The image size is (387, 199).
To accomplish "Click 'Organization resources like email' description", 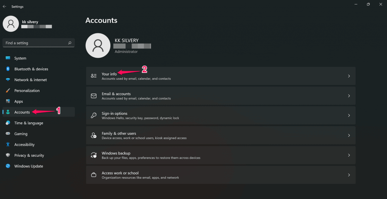I will click(x=141, y=177).
